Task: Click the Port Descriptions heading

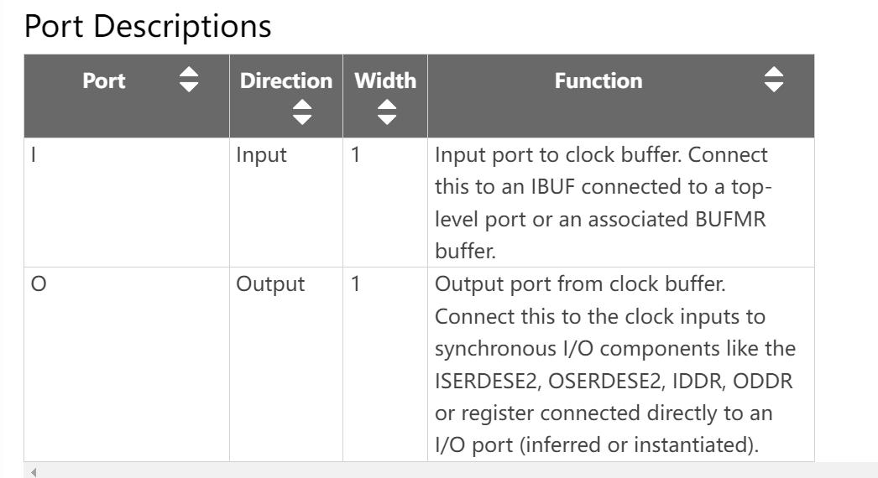Action: 148,26
